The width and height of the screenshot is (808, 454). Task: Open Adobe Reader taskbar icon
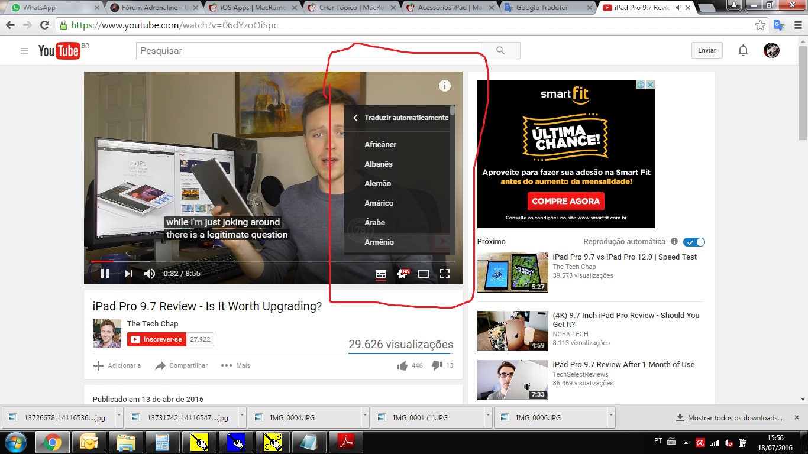345,442
